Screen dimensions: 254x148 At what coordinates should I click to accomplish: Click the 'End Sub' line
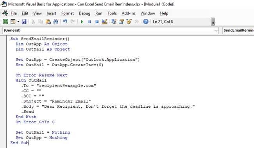tap(20, 143)
